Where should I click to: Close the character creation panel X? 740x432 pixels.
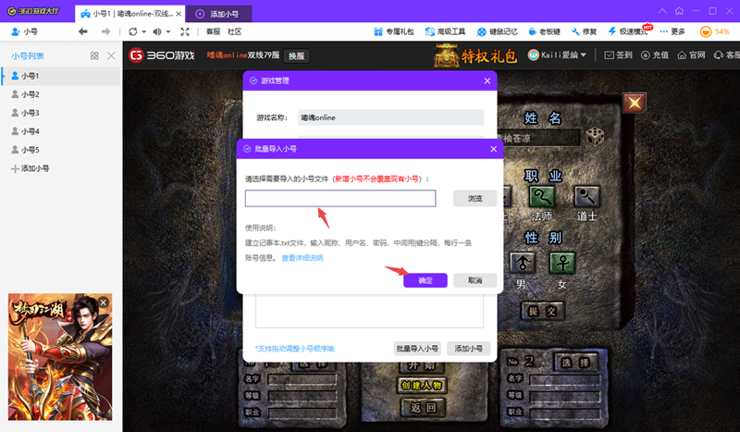635,103
